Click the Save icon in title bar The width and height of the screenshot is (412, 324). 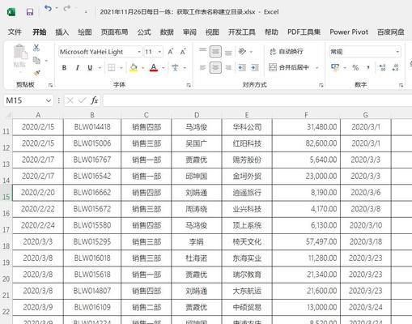pyautogui.click(x=30, y=12)
